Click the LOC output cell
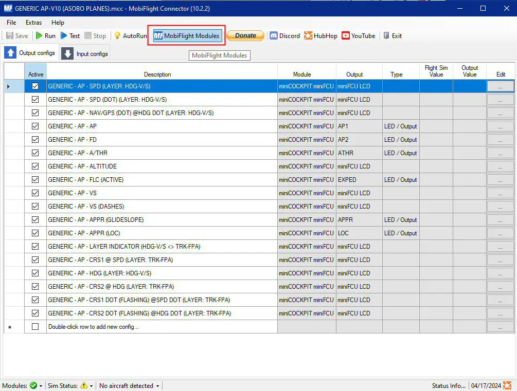This screenshot has width=517, height=391. 359,233
